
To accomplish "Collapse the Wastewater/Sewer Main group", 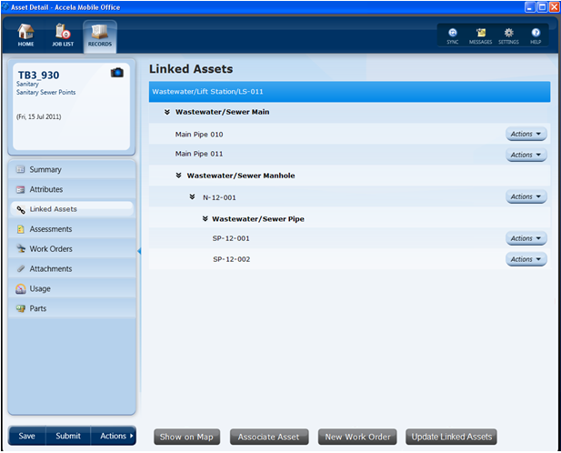I will [x=167, y=113].
